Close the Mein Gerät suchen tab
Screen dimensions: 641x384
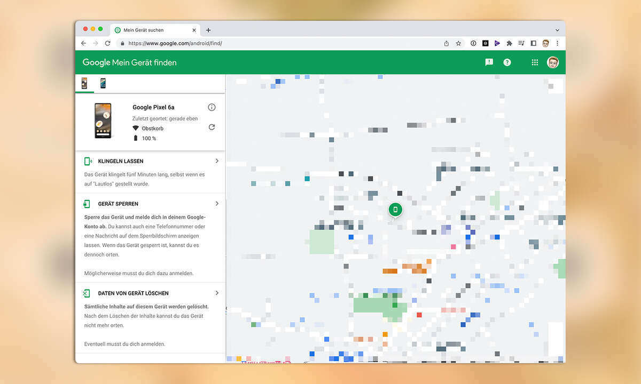194,30
